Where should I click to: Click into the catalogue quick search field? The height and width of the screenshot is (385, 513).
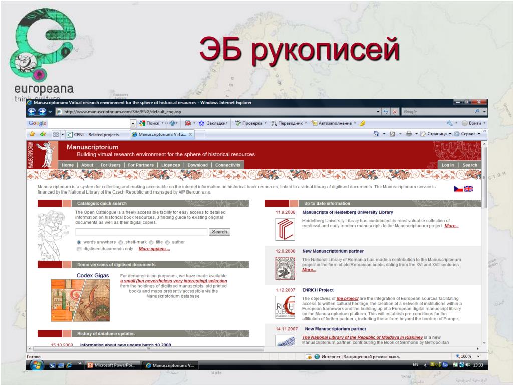tap(141, 232)
